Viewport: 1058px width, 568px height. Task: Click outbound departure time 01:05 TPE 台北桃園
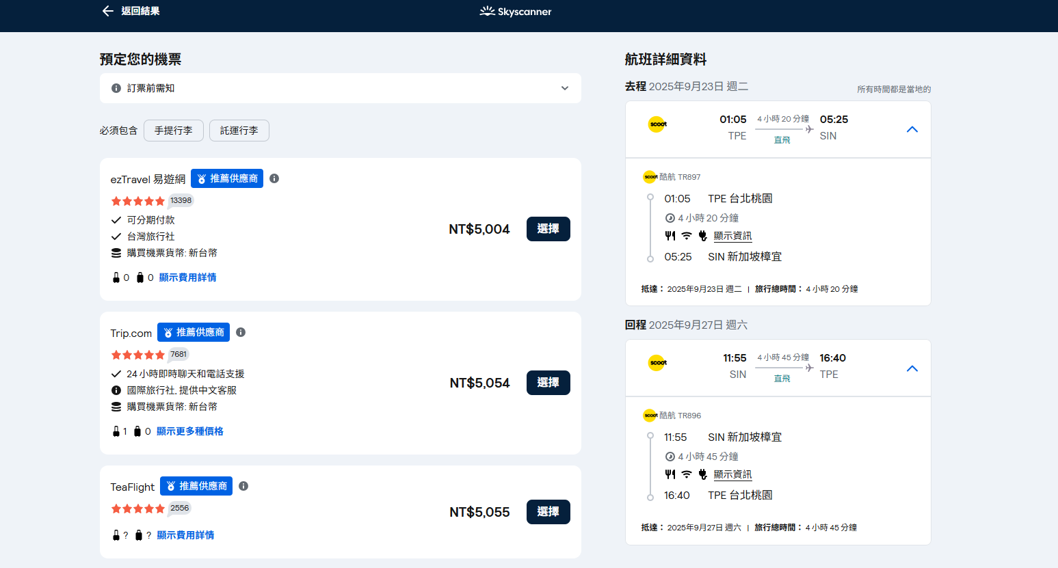[x=718, y=199]
